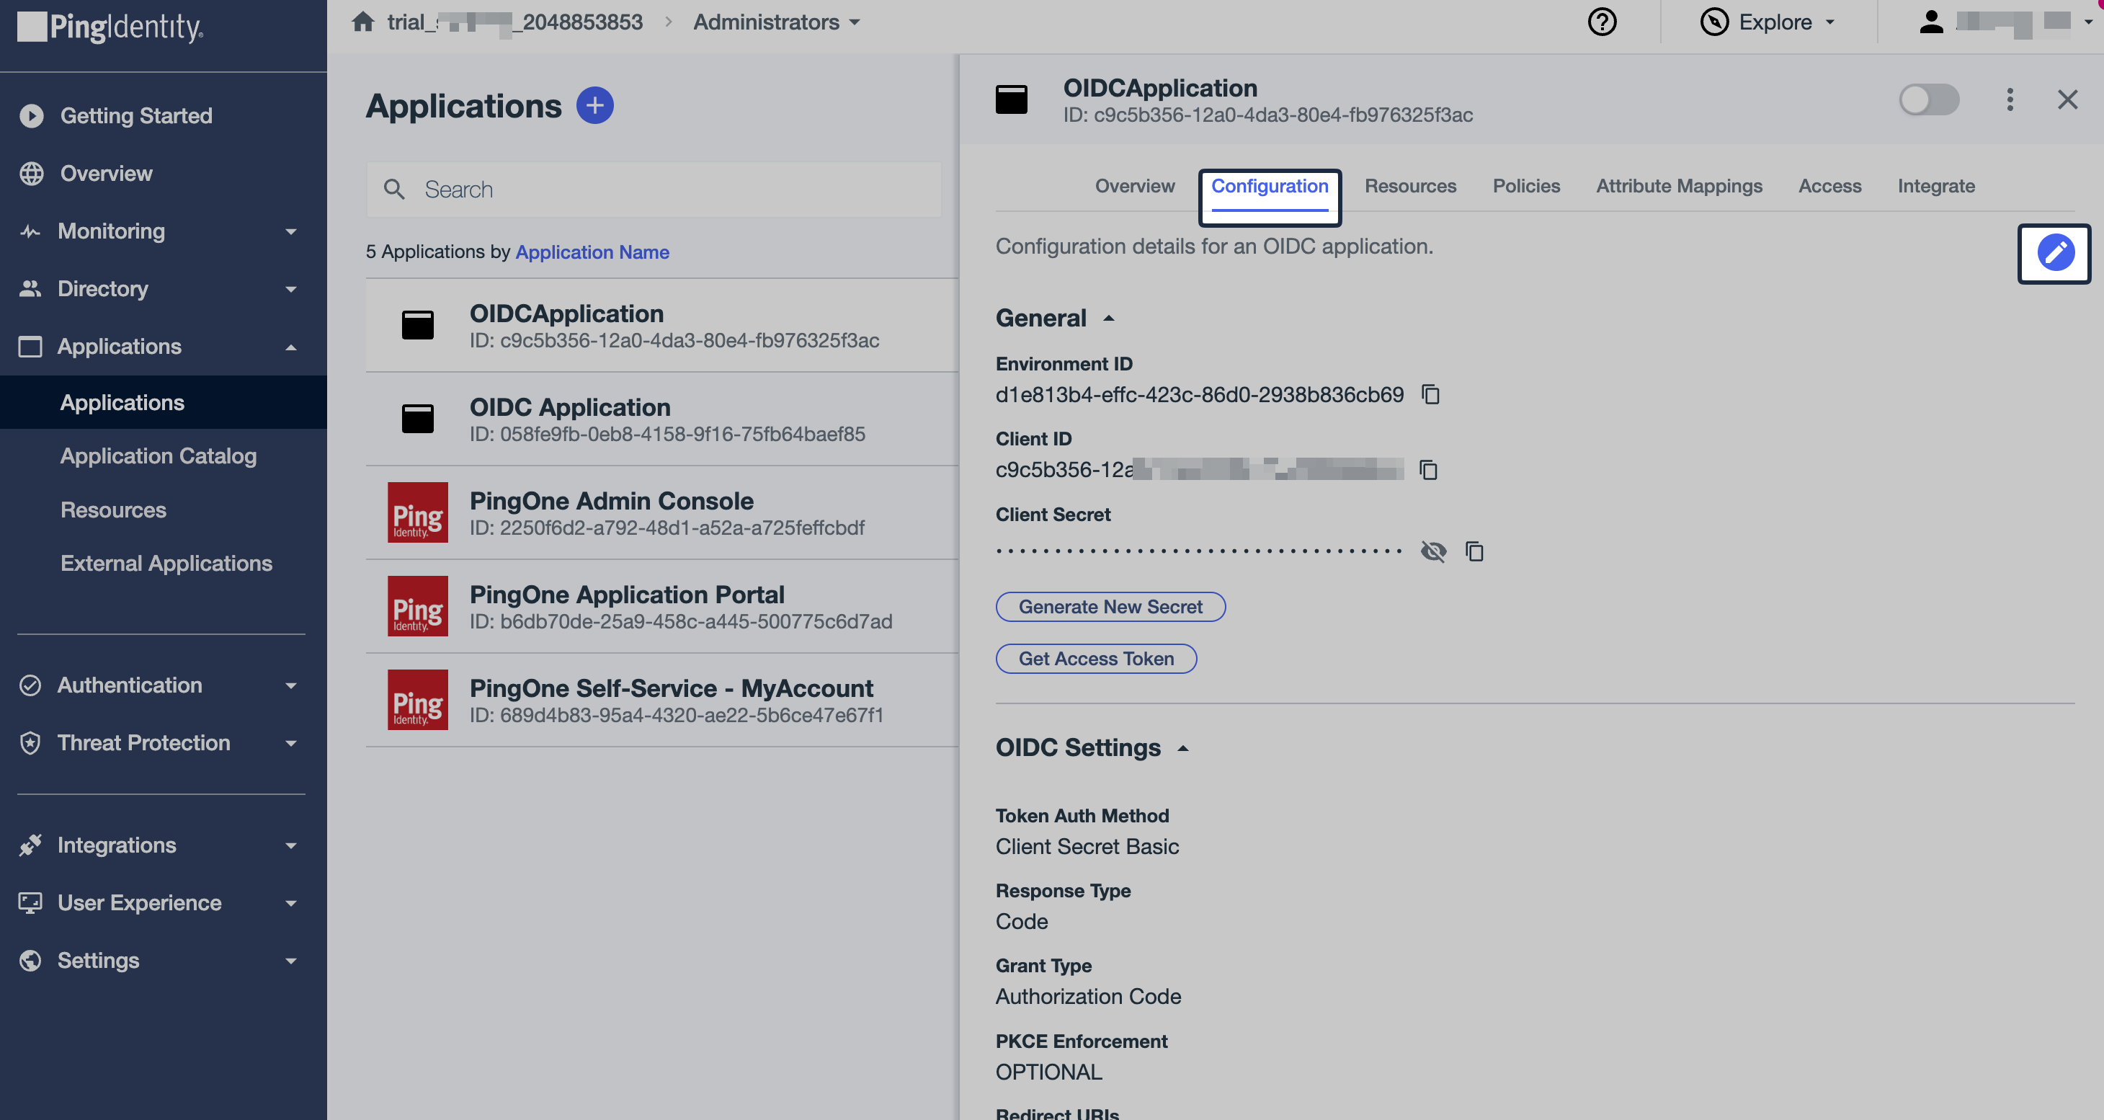
Task: Select the Threat Protection shield icon
Action: point(30,742)
